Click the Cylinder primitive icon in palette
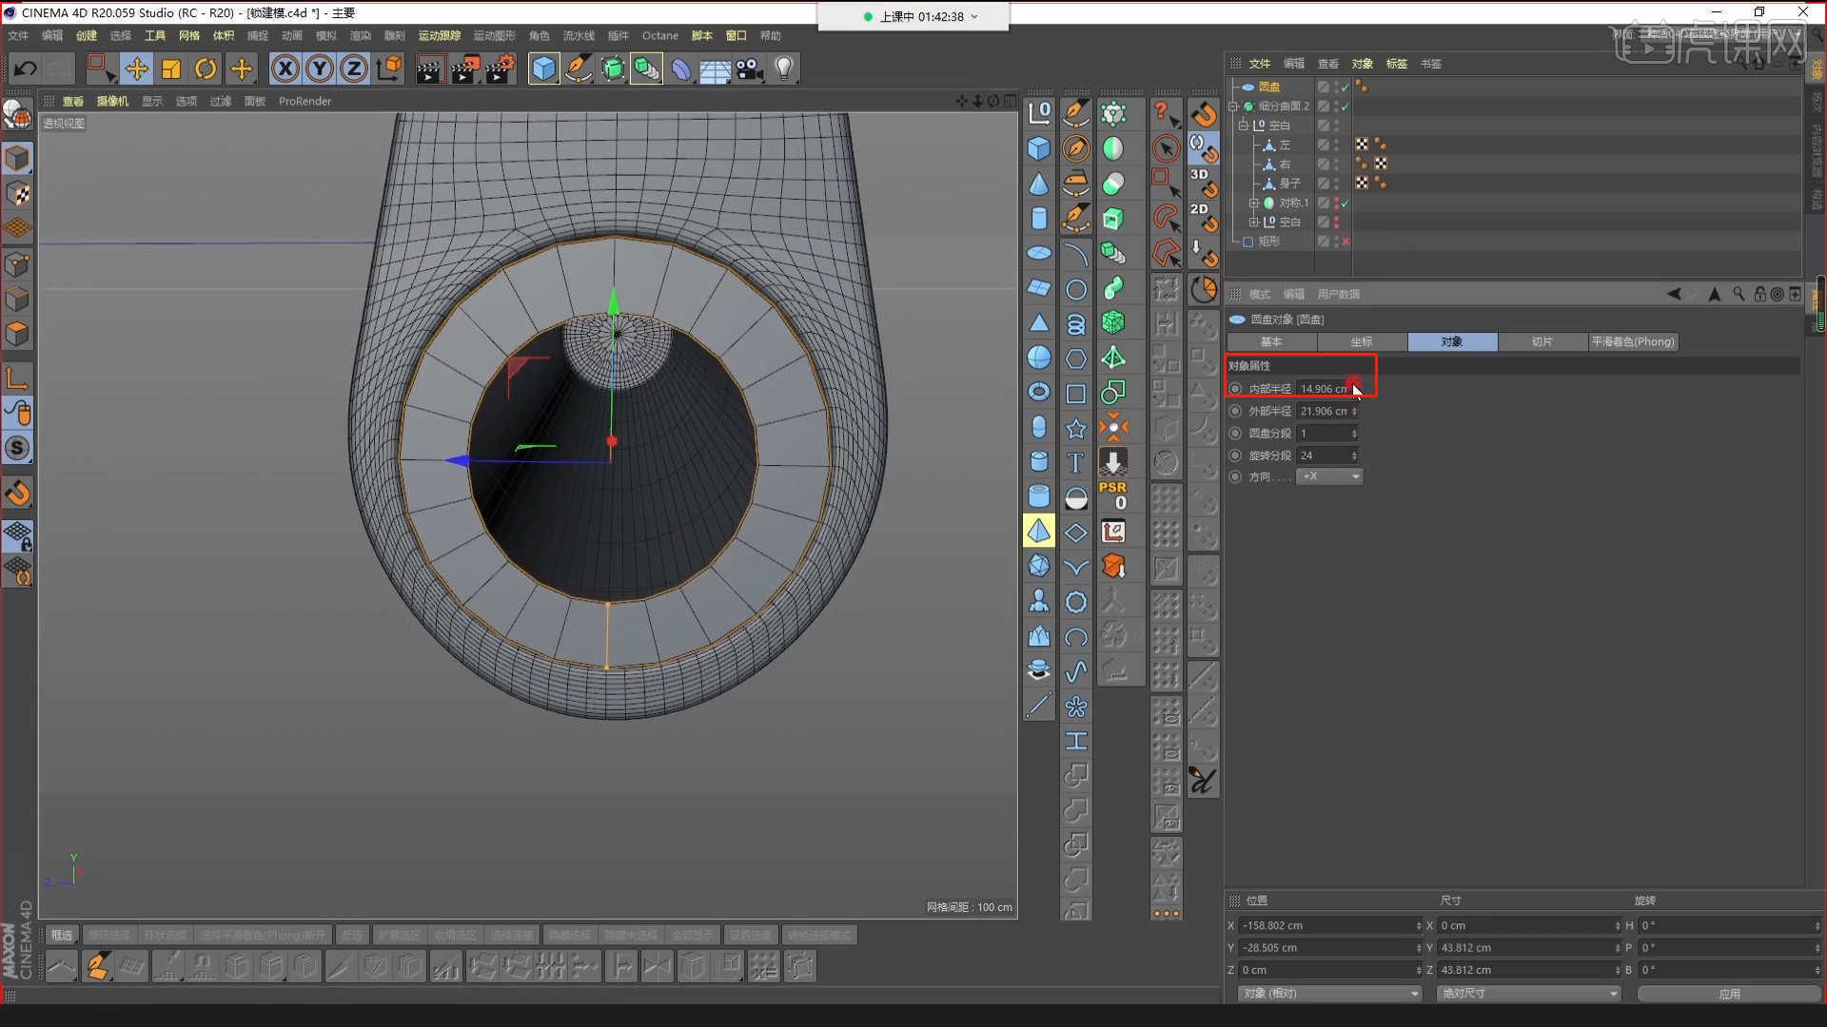 tap(1039, 218)
